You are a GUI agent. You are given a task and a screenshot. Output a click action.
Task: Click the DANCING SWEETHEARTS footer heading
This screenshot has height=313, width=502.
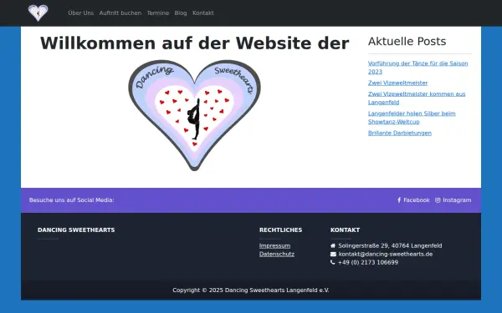click(x=76, y=230)
